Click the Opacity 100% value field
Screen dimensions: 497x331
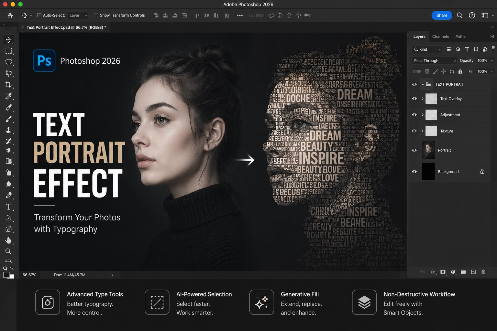pos(482,60)
